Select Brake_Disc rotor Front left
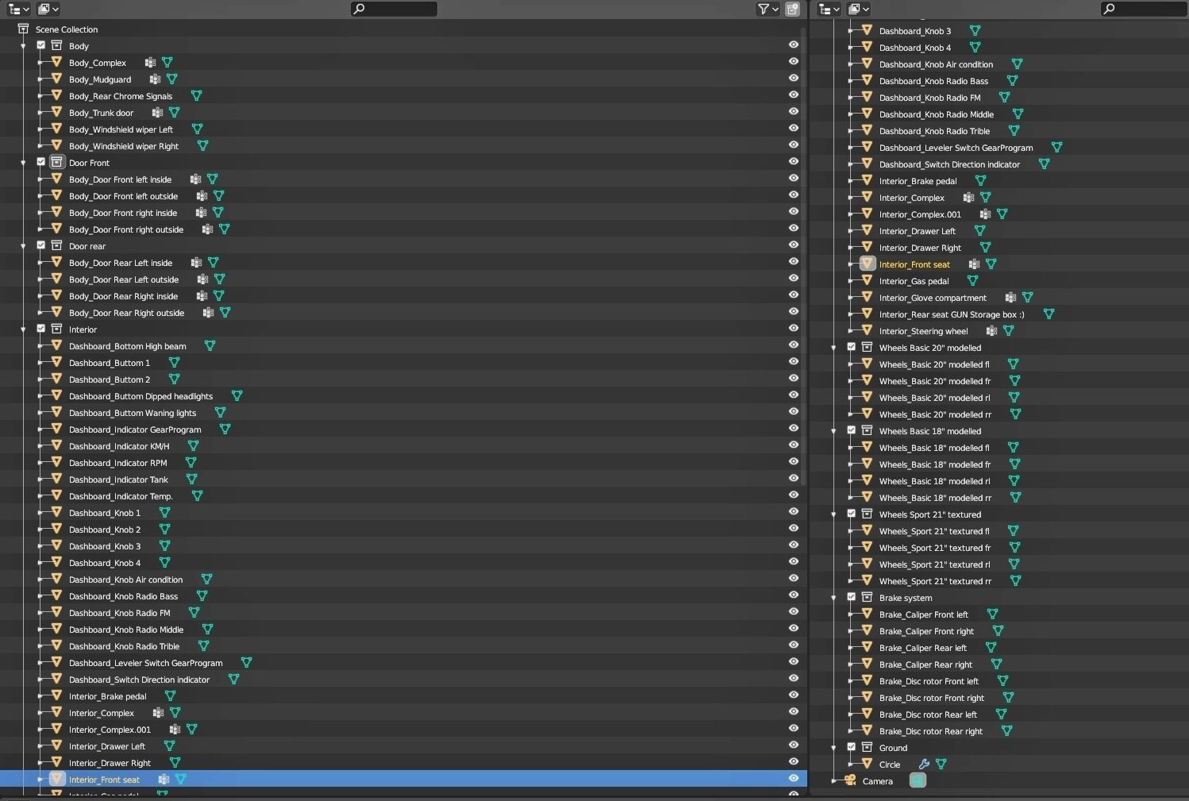1189x801 pixels. [x=929, y=681]
